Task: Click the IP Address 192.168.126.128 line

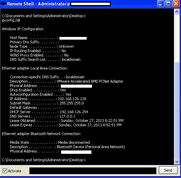Action: (x=48, y=99)
